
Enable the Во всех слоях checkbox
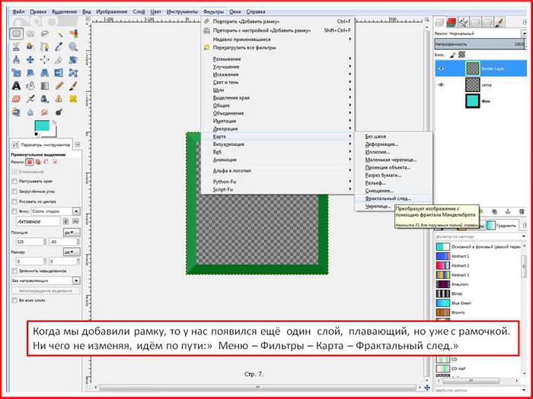click(x=14, y=300)
